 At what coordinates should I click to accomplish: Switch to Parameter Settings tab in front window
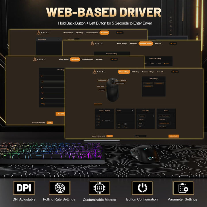(148, 72)
